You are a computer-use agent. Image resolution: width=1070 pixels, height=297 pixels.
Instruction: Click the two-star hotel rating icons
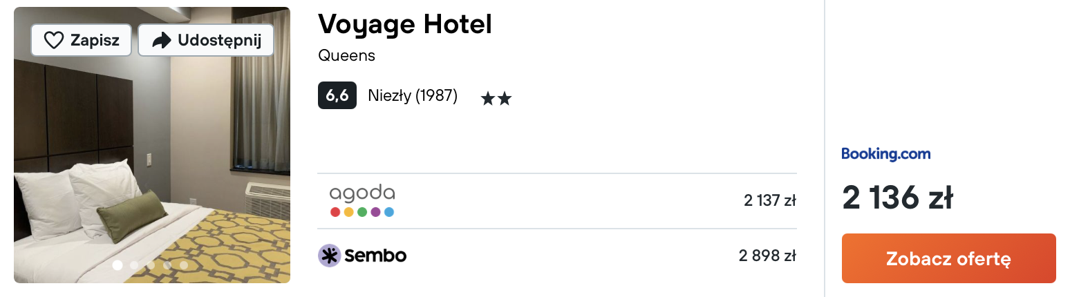[x=496, y=99]
